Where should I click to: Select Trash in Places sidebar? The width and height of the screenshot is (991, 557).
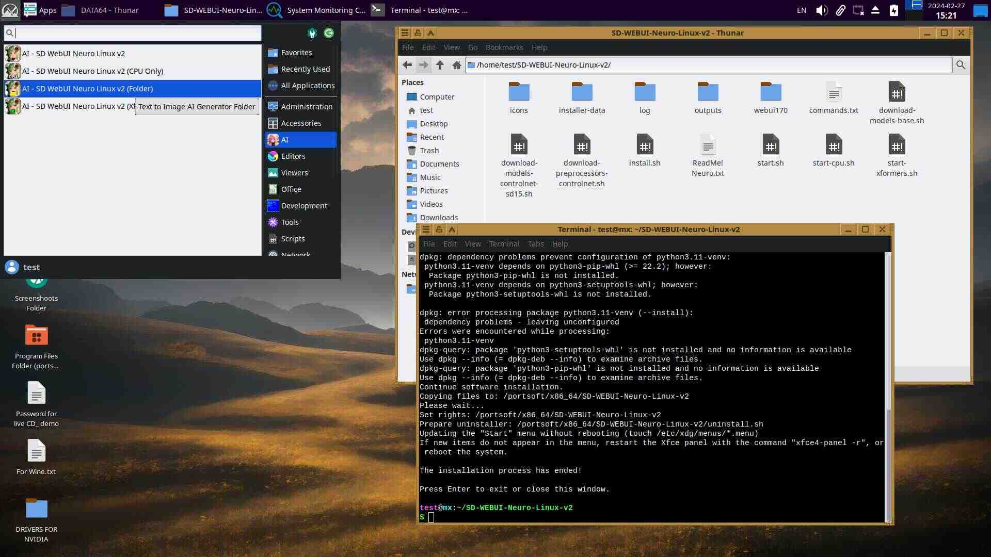pos(429,151)
